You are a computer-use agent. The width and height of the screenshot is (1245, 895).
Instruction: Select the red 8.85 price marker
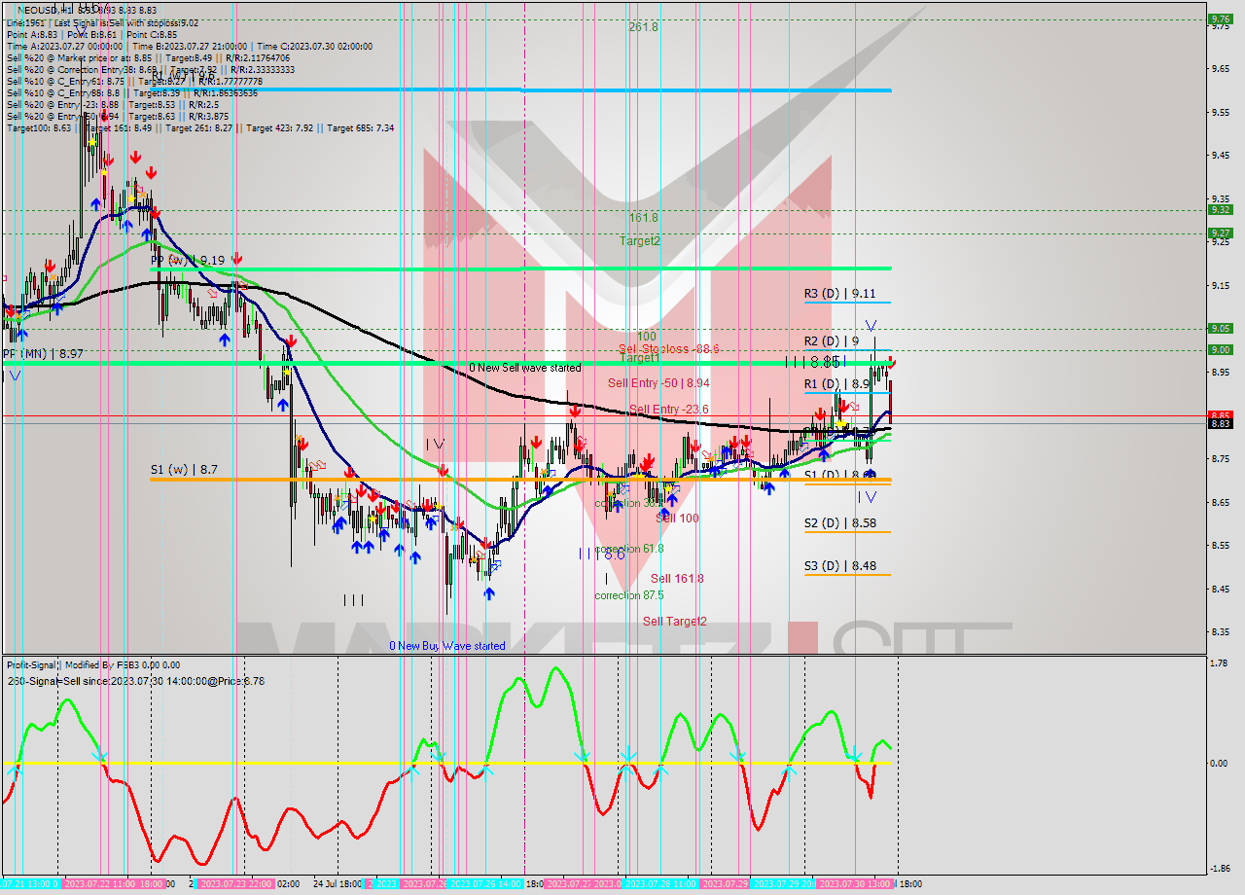tap(1219, 414)
